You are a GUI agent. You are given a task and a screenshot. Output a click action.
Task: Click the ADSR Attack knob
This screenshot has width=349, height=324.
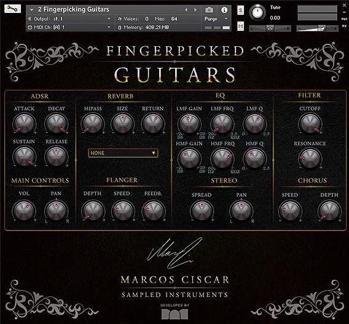[x=24, y=124]
